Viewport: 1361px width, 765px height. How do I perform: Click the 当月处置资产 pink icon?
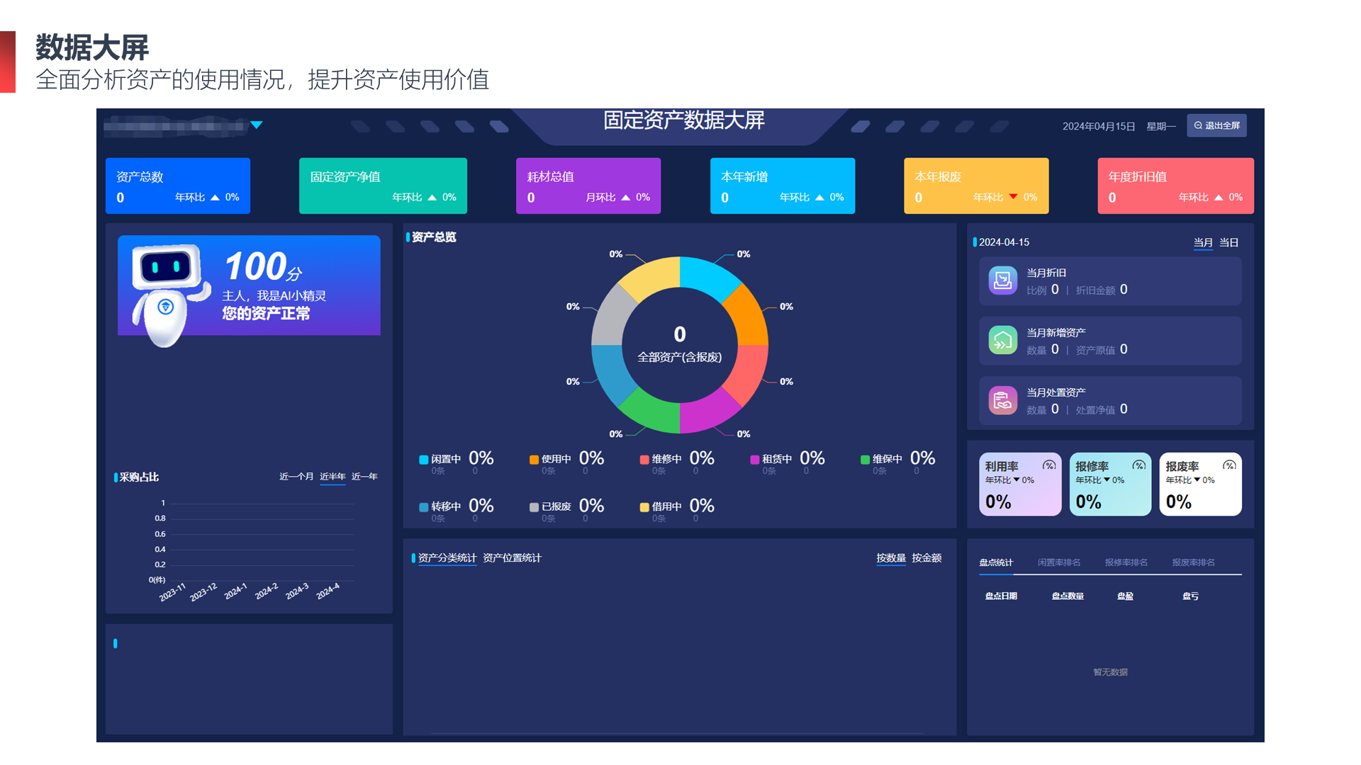(1002, 401)
